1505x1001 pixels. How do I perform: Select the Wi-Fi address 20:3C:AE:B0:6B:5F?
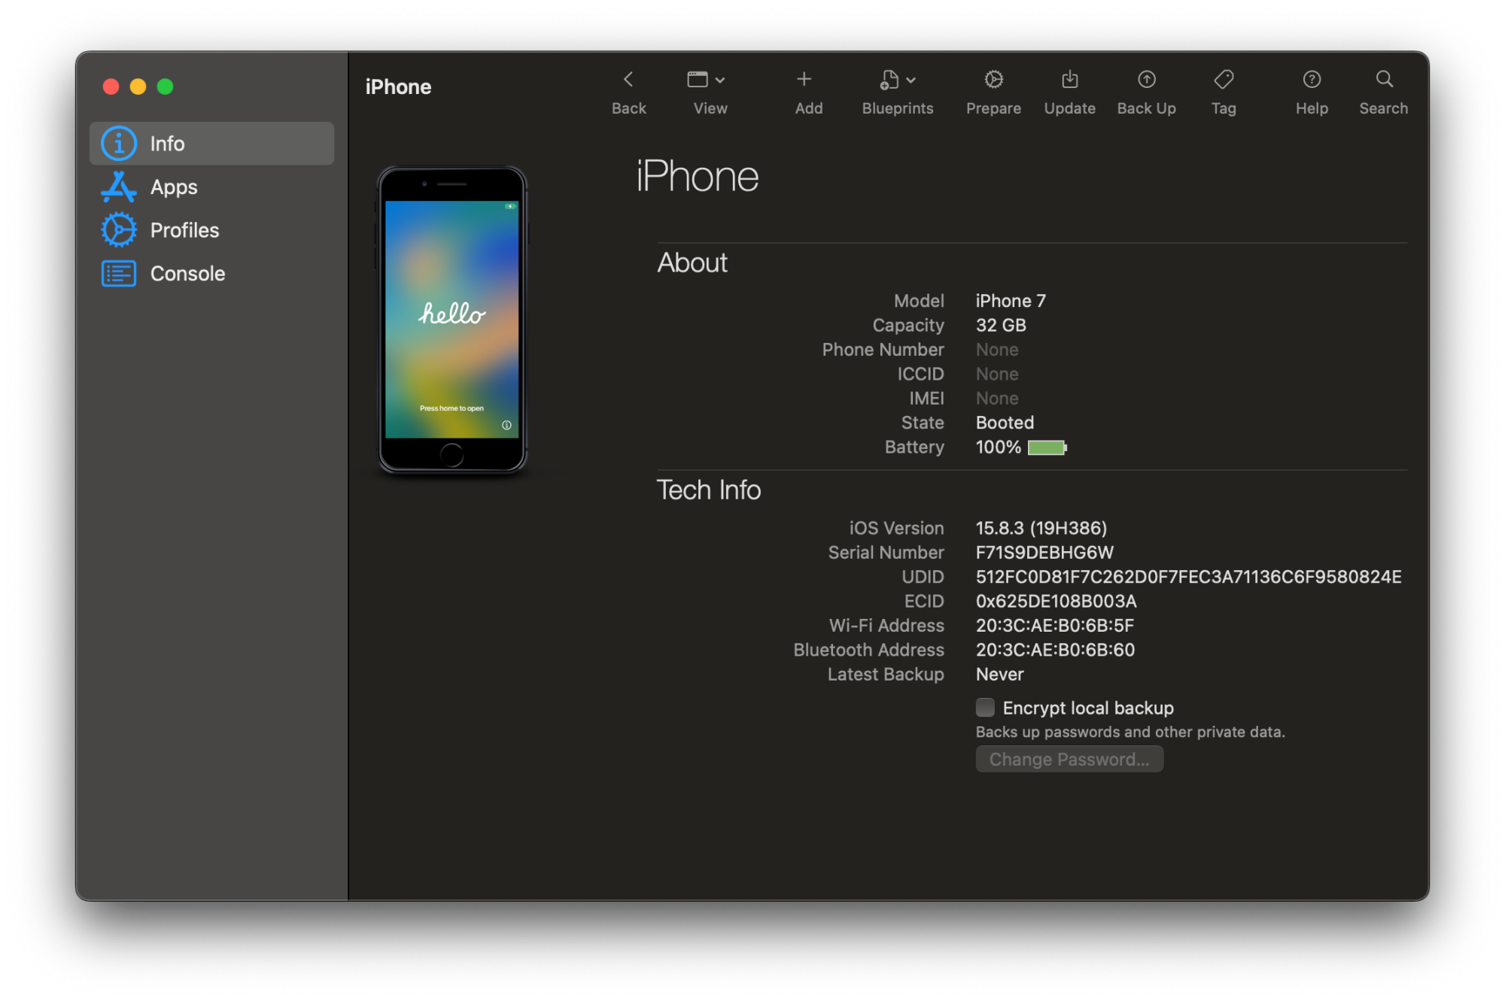[1054, 626]
